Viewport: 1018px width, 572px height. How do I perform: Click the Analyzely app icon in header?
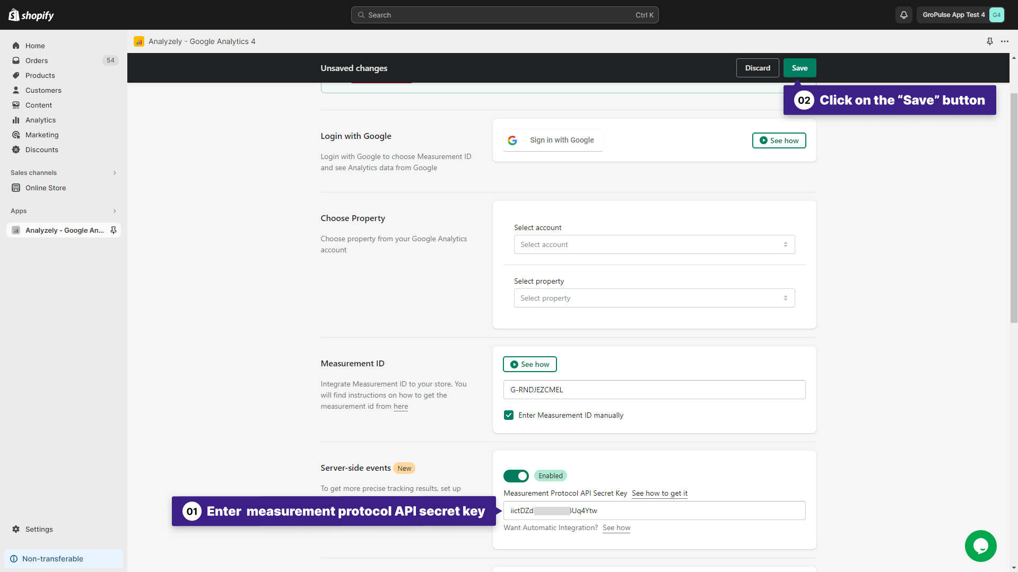139,41
